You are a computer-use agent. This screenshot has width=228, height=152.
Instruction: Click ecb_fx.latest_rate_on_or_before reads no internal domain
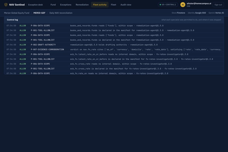tap(129, 54)
